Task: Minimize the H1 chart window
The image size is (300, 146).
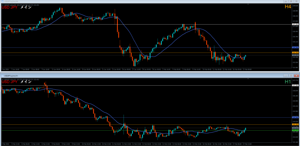Action: click(x=286, y=76)
